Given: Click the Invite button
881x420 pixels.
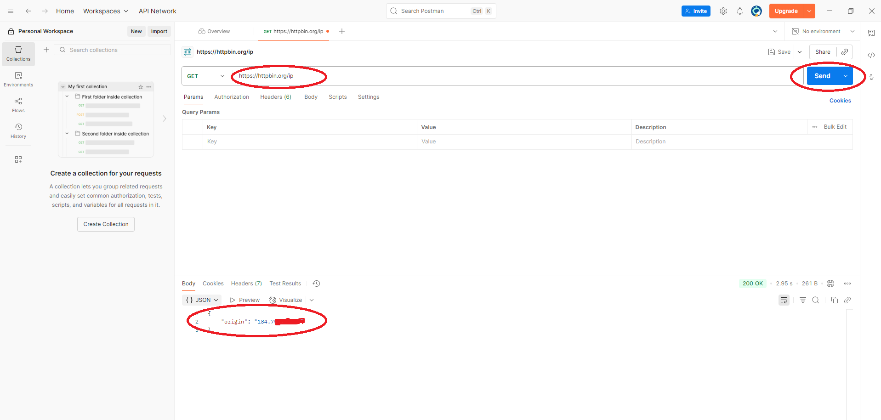Looking at the screenshot, I should pyautogui.click(x=696, y=11).
